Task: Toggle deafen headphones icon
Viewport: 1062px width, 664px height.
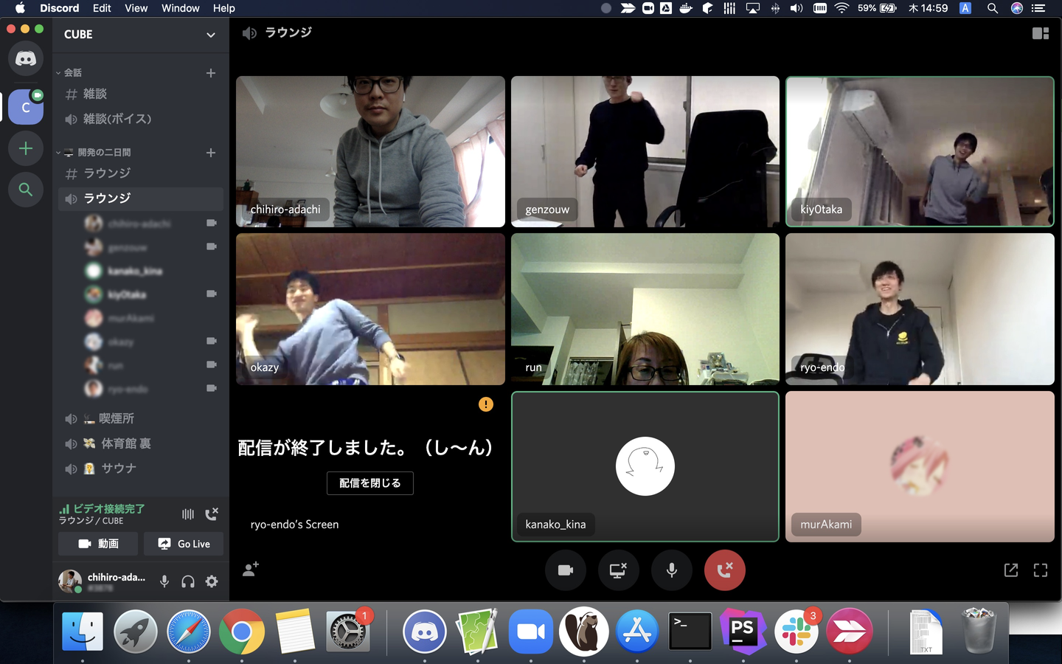Action: coord(188,581)
